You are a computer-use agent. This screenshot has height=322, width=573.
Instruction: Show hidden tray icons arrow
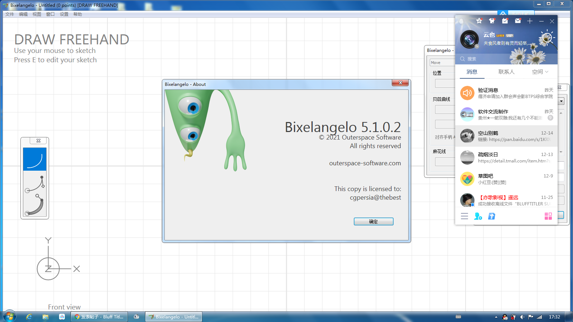point(496,317)
